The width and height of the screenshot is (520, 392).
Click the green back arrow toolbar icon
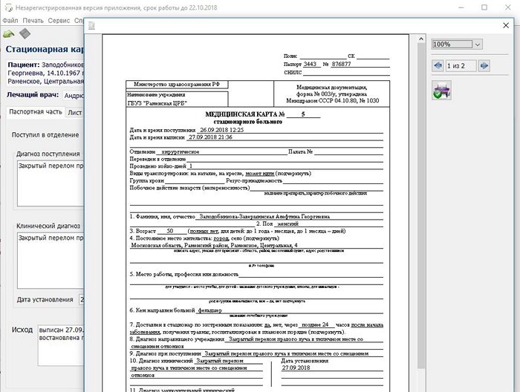tap(9, 34)
